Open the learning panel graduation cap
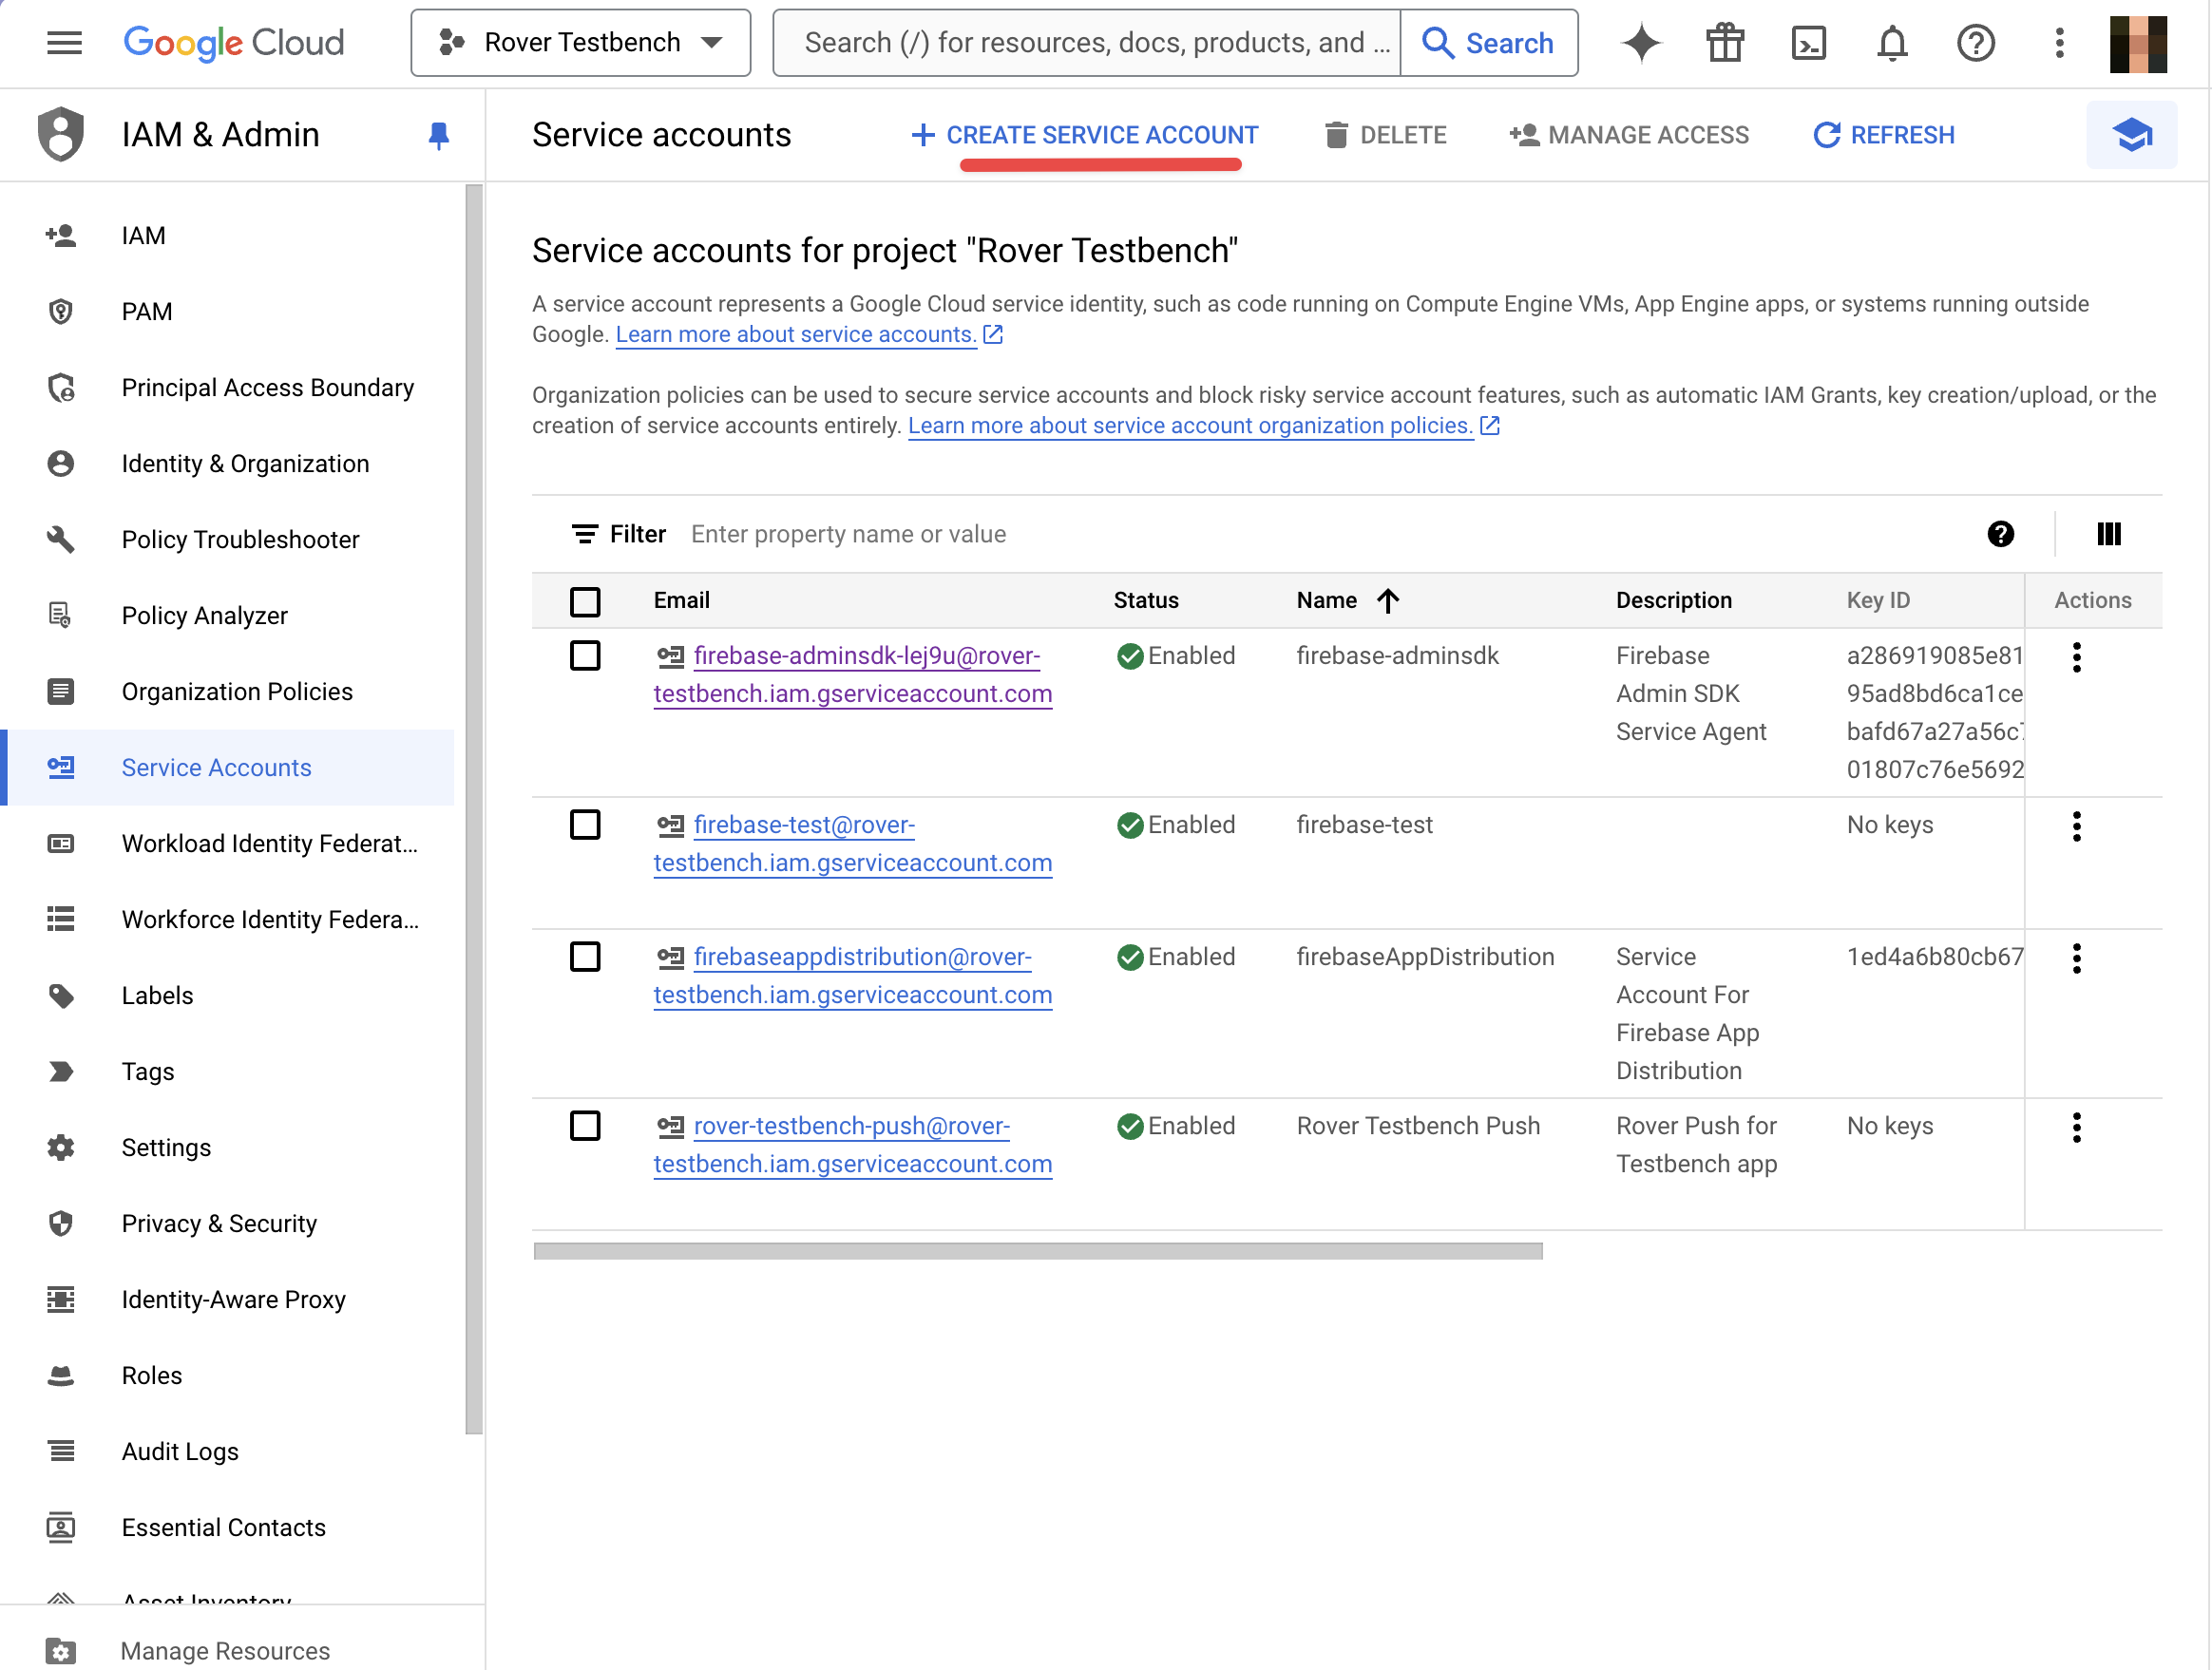2212x1670 pixels. (x=2132, y=135)
